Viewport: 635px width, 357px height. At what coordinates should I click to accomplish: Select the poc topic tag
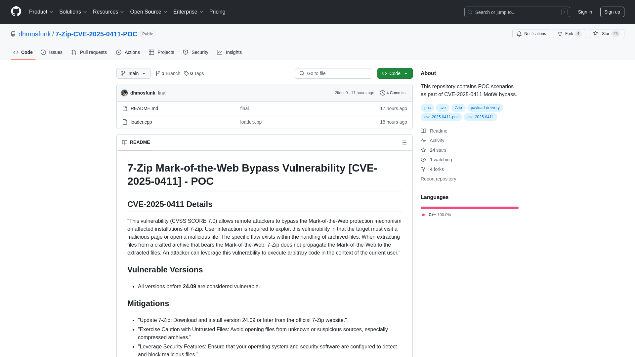pos(427,108)
